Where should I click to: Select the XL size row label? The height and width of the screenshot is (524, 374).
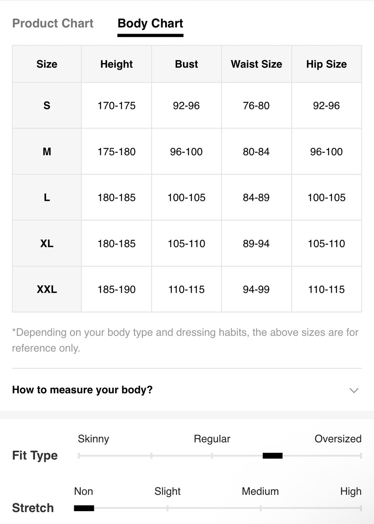tap(47, 243)
